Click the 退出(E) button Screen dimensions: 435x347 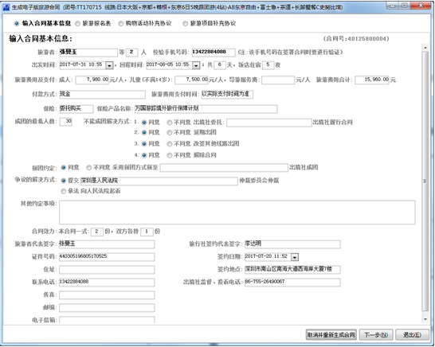[x=412, y=335]
